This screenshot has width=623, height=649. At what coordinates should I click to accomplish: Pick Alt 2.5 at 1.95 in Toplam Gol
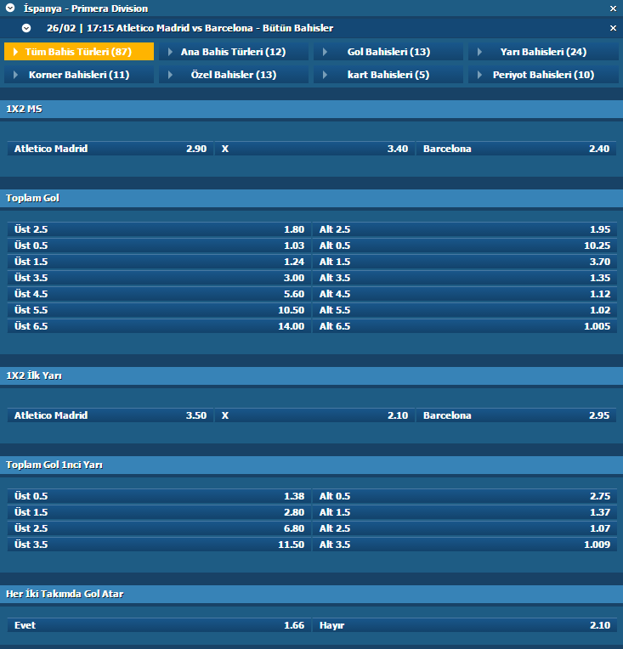point(464,229)
